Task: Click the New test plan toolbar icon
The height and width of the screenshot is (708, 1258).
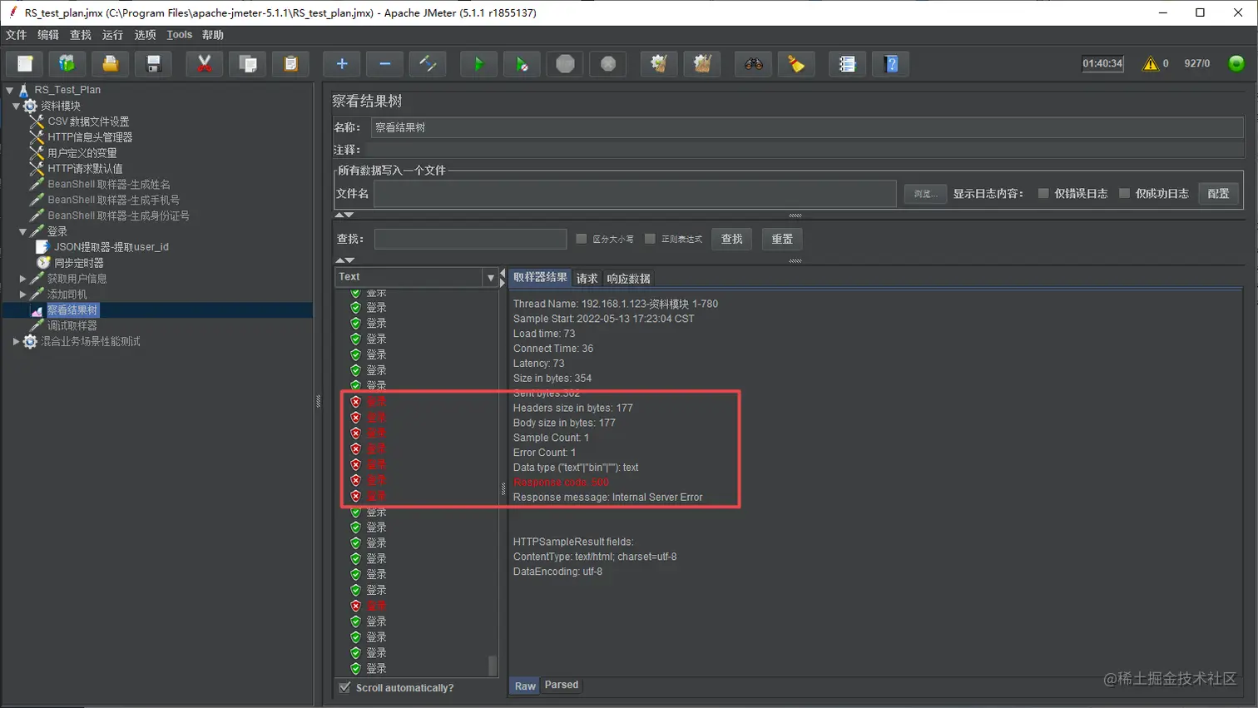Action: 25,64
